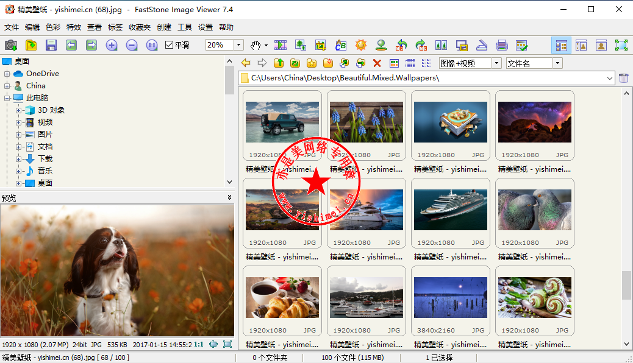633x363 pixels.
Task: Open the 图像+视频 file filter dropdown
Action: click(x=497, y=63)
